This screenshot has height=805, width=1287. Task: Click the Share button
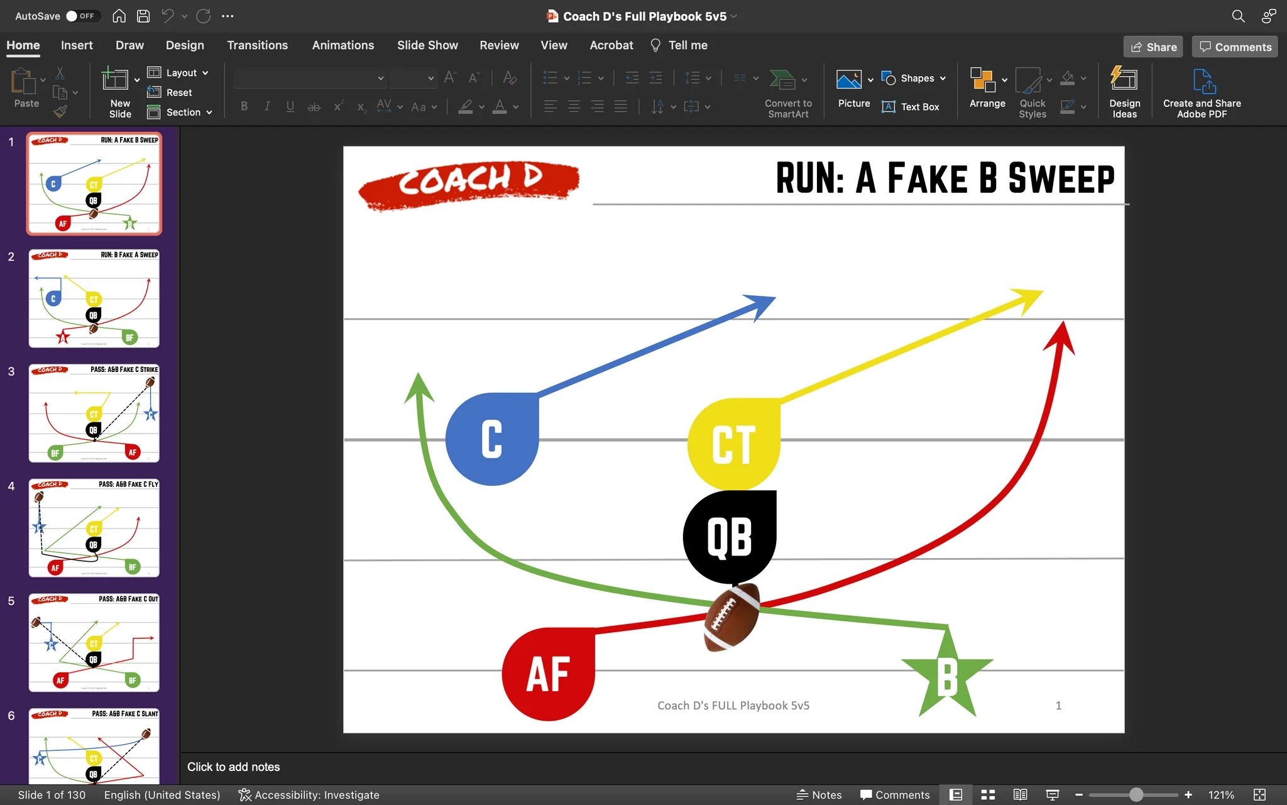[x=1153, y=47]
